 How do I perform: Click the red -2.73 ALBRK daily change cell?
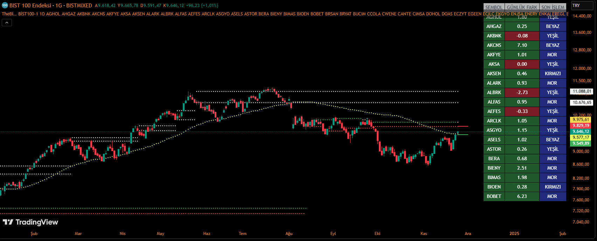pyautogui.click(x=522, y=92)
